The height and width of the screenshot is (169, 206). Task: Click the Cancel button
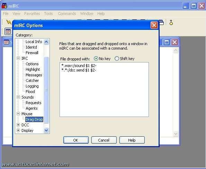click(x=104, y=140)
